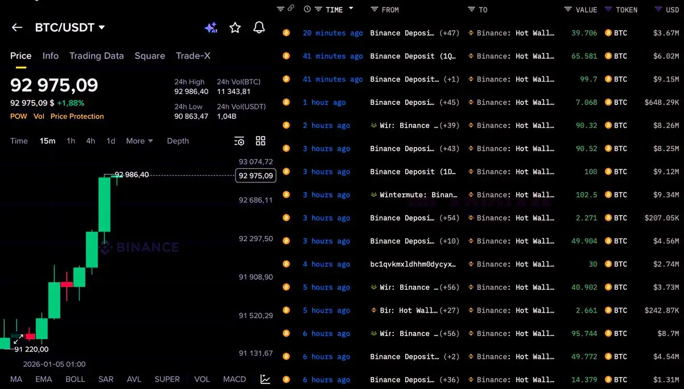
Task: Click Bitcoin icon on 1 hour ago row
Action: pyautogui.click(x=286, y=103)
